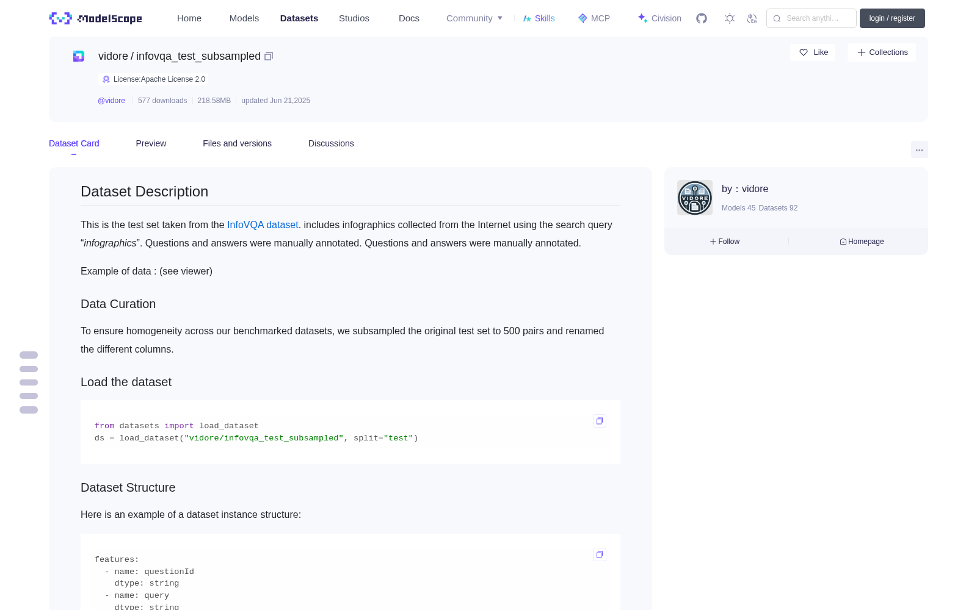
Task: Copy the features structure code block
Action: tap(600, 554)
